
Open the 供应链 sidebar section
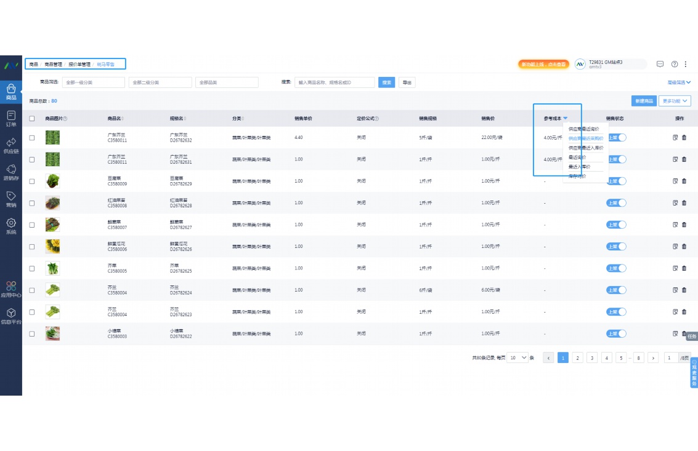tap(11, 145)
